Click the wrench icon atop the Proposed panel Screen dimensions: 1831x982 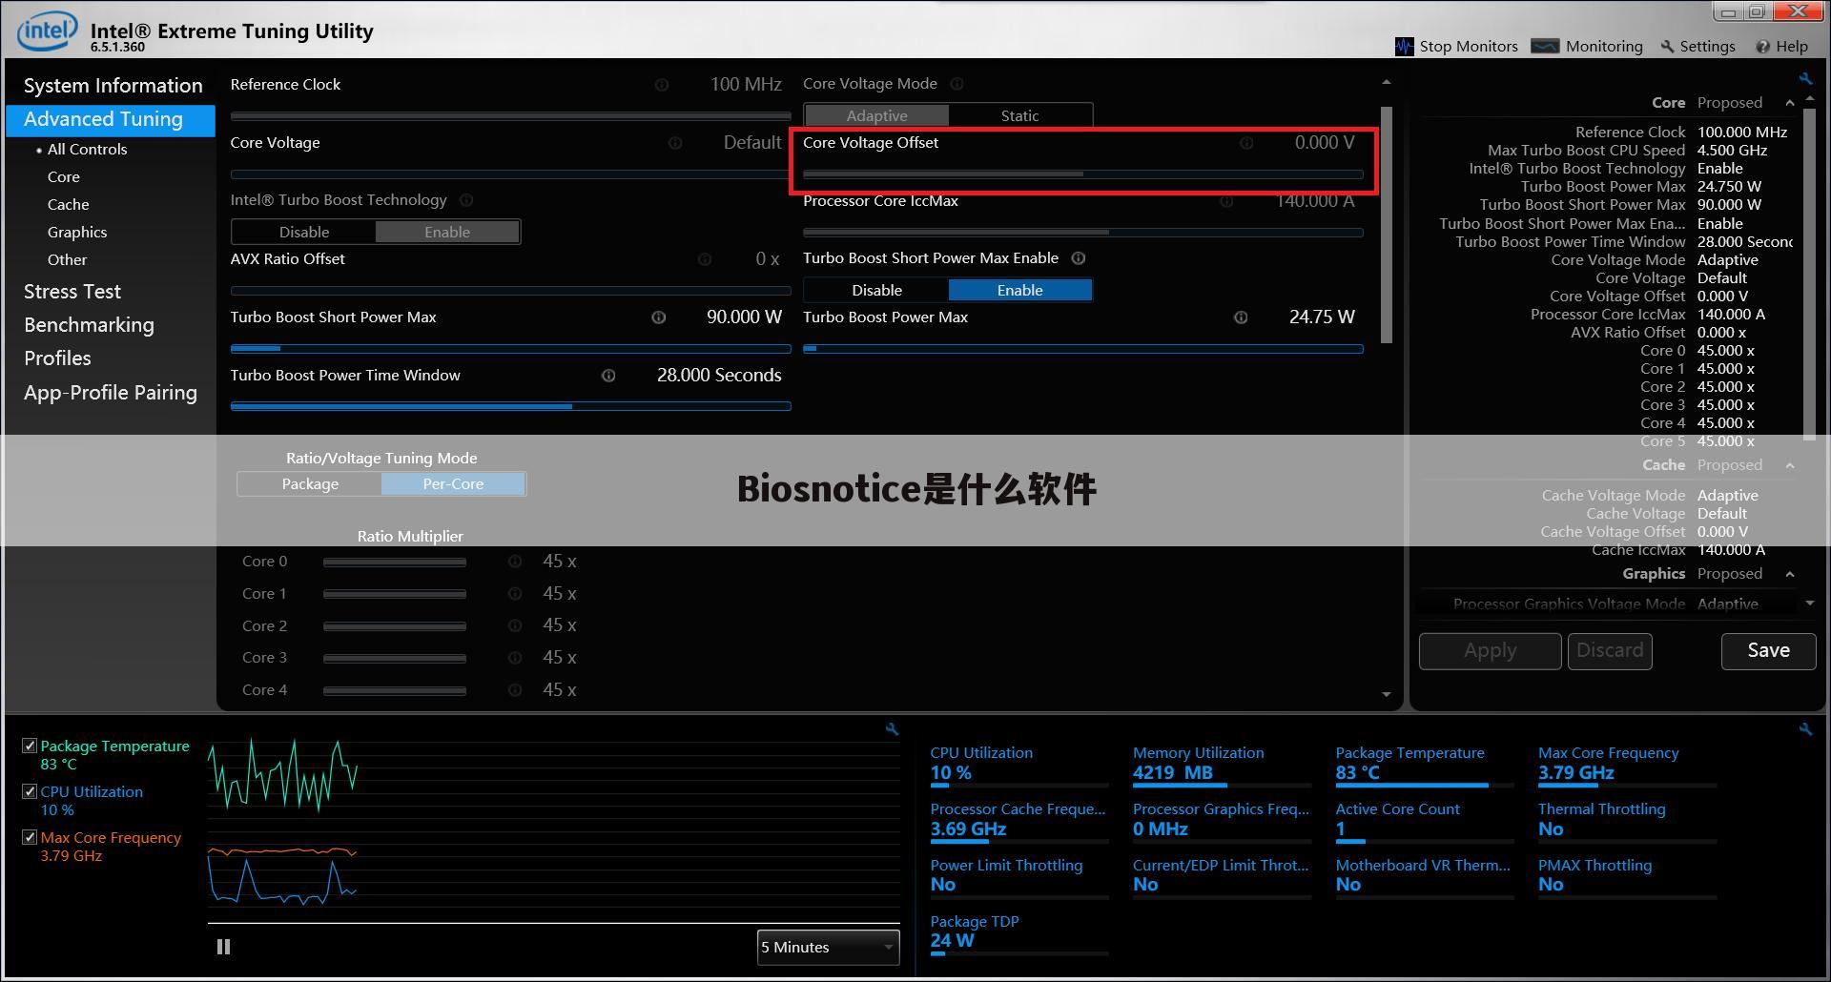tap(1805, 78)
